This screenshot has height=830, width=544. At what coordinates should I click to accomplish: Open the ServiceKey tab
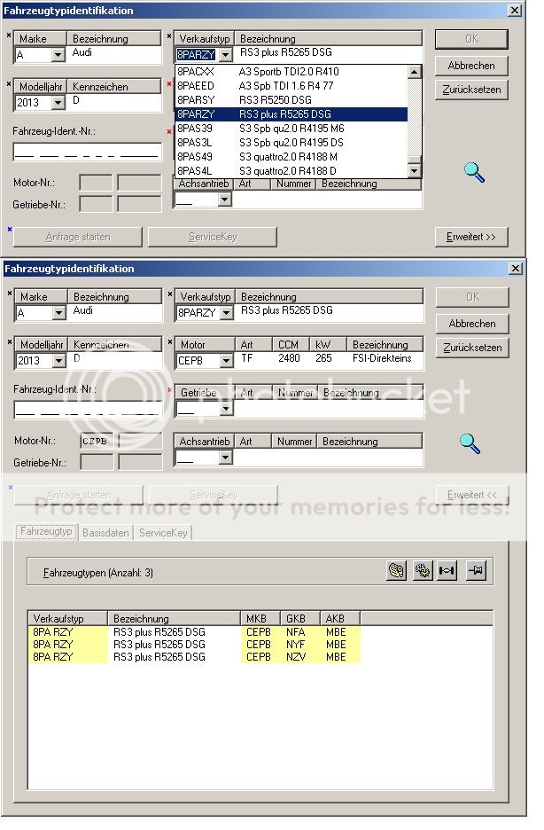(163, 533)
